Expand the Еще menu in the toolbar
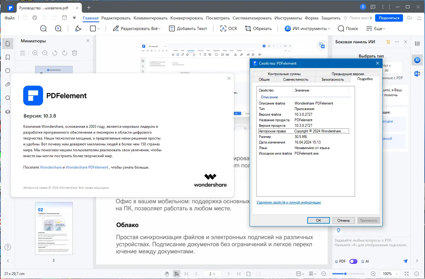 (x=376, y=28)
